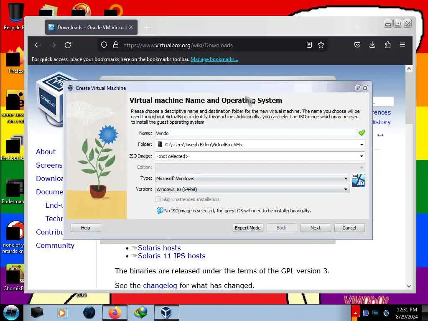Select the Downloads – Oracle VM VirtualBox tab
The width and height of the screenshot is (428, 321).
[92, 27]
